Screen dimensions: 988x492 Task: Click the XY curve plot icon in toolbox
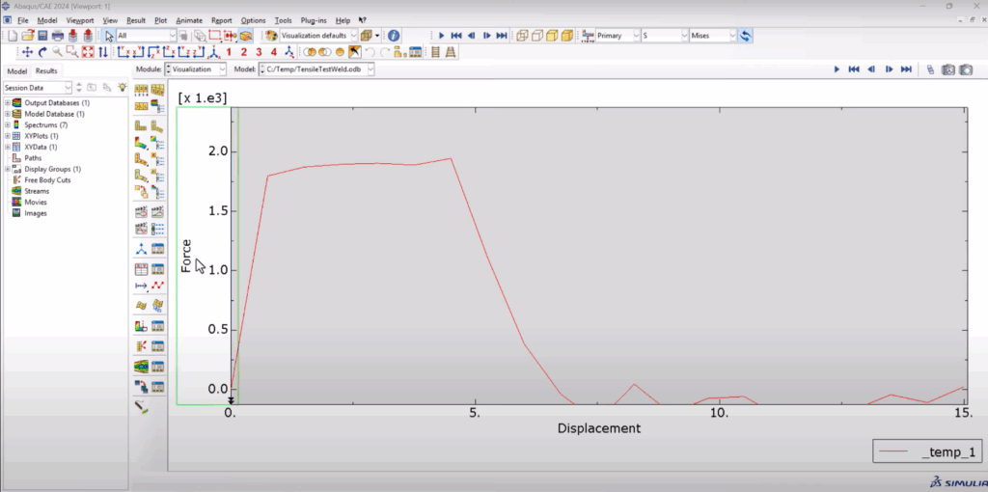pyautogui.click(x=157, y=286)
